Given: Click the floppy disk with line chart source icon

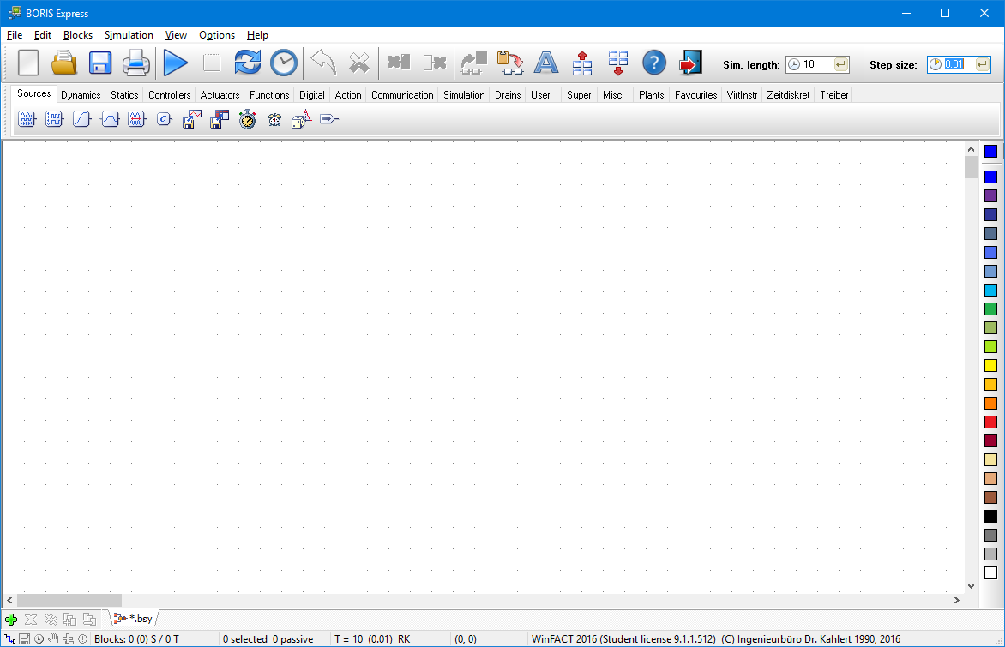Looking at the screenshot, I should (x=191, y=119).
